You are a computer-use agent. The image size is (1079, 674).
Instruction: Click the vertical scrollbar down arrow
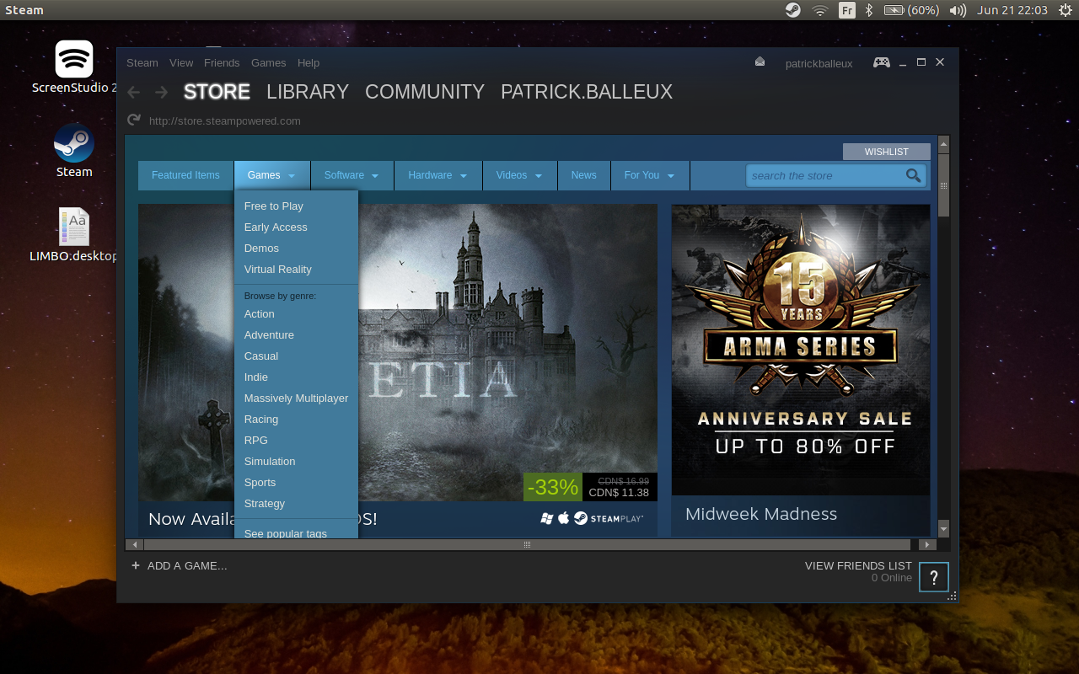click(x=943, y=530)
